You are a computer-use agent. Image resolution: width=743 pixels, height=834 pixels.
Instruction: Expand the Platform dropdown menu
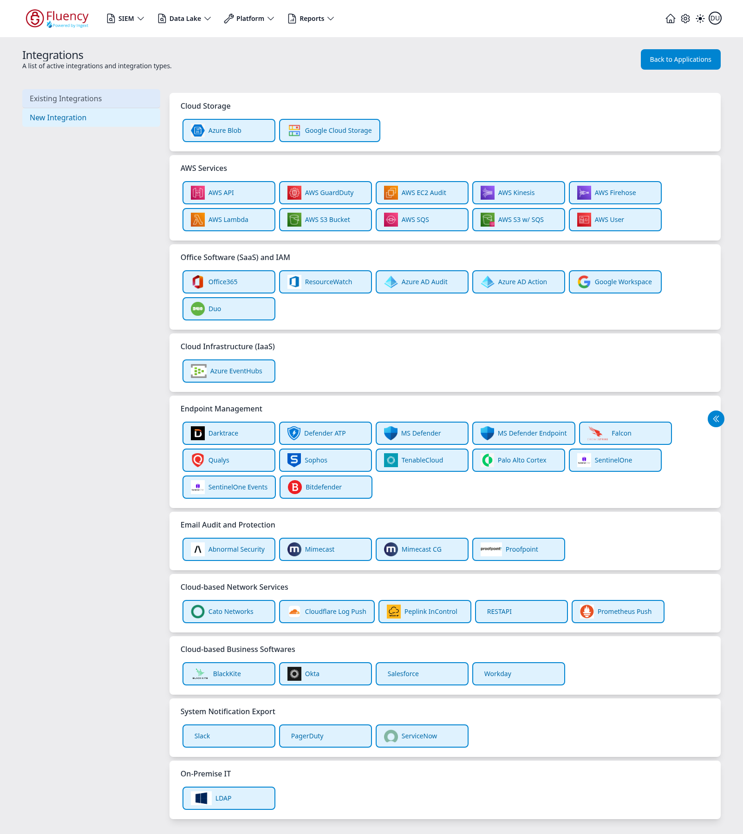[249, 19]
